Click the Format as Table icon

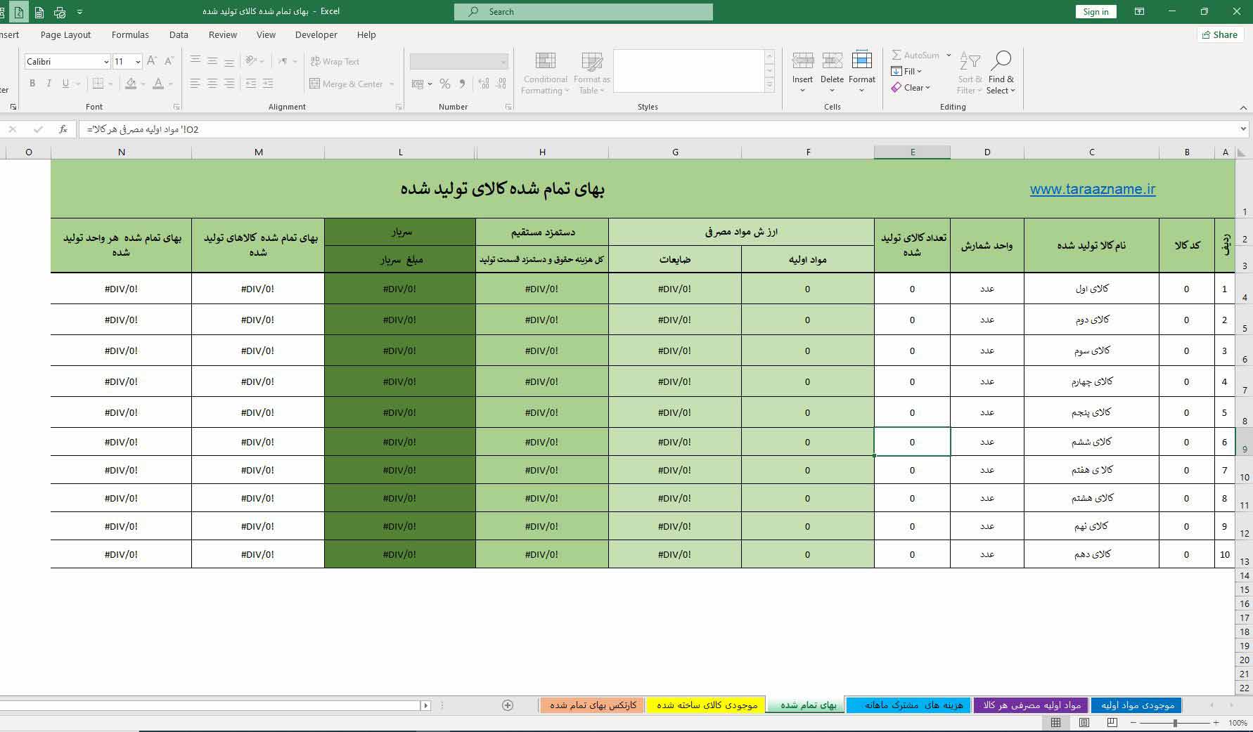click(x=591, y=61)
